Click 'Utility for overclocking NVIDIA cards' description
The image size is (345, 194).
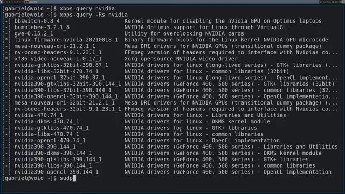click(184, 33)
